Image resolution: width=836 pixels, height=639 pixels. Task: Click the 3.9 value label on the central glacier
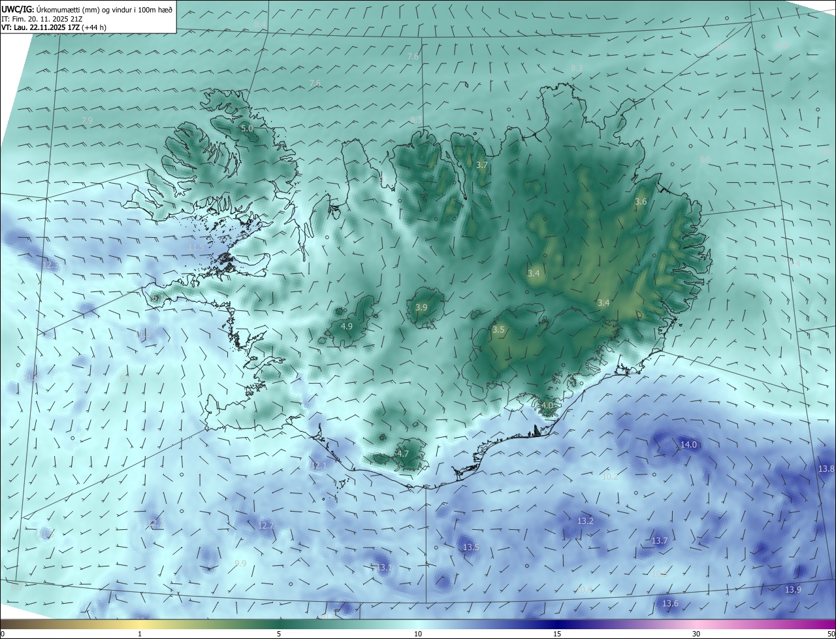[x=421, y=307]
